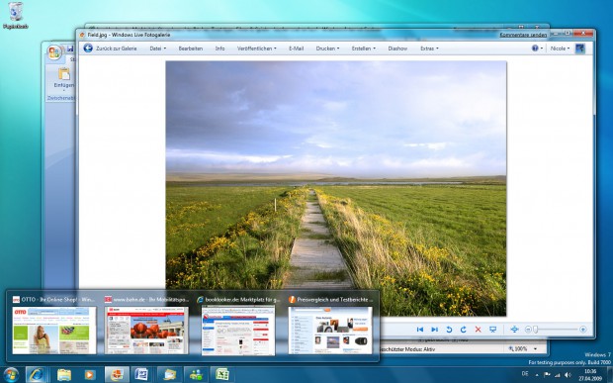Open the clock showing 10:36
613x383 pixels.
590,374
